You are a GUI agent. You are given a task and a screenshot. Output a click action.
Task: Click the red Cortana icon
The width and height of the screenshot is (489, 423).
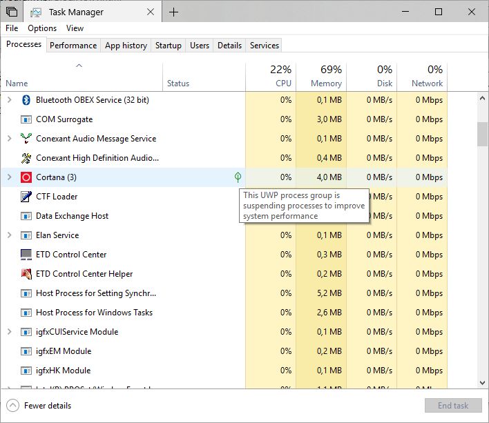coord(26,177)
